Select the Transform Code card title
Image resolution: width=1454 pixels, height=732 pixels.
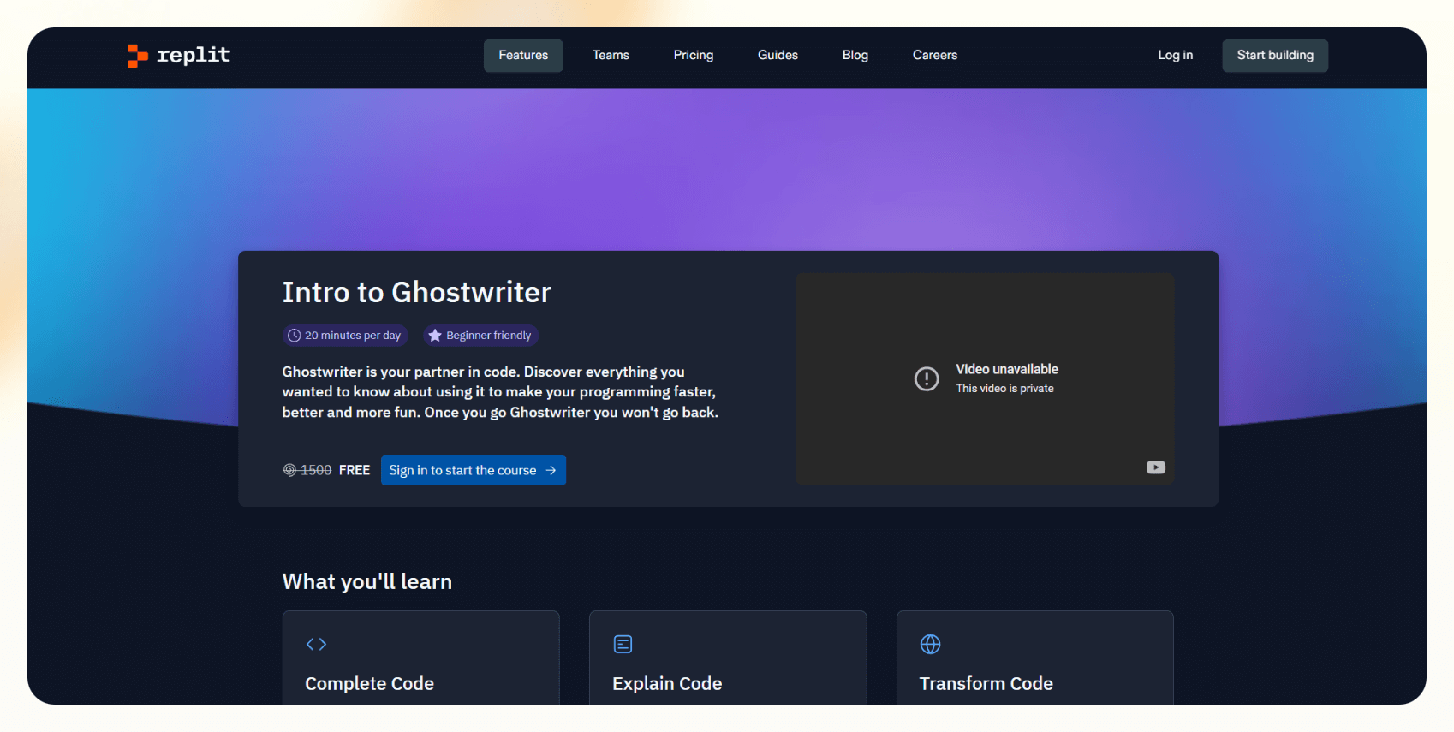coord(986,683)
